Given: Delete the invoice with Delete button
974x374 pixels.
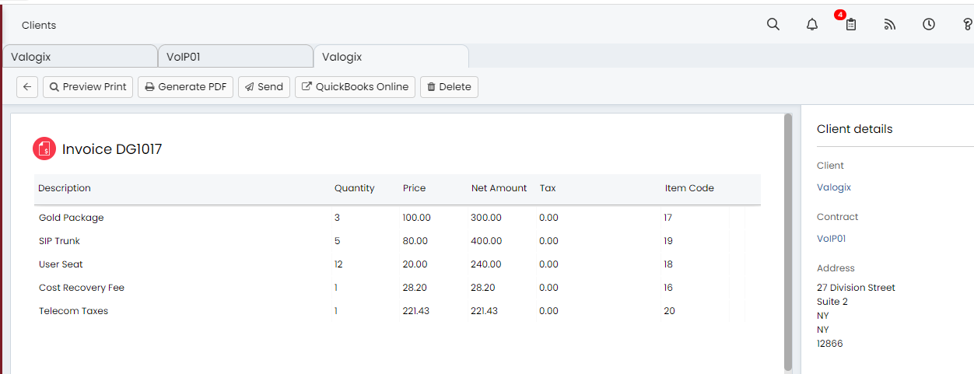Looking at the screenshot, I should coord(449,87).
